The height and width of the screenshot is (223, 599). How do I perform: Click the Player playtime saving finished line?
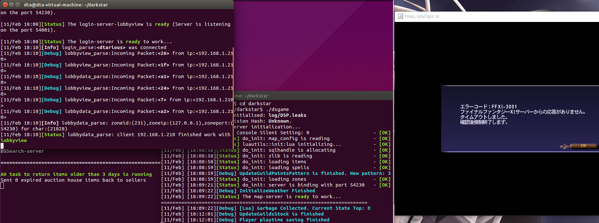pos(284,220)
